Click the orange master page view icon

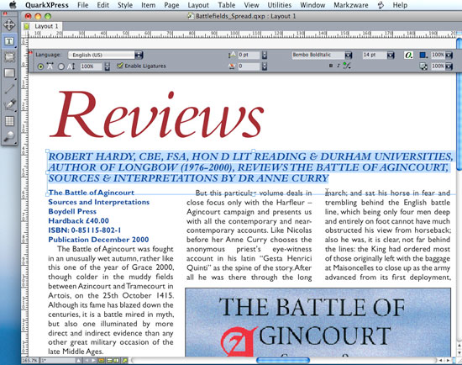[101, 361]
